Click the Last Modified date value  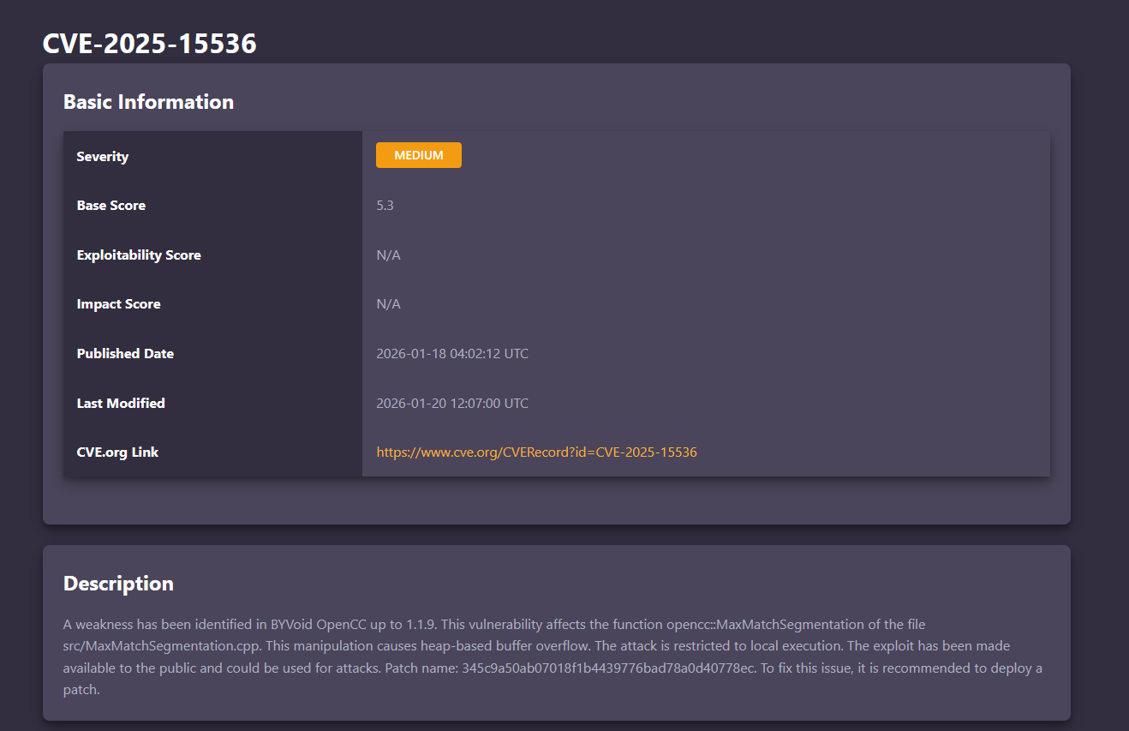[452, 403]
